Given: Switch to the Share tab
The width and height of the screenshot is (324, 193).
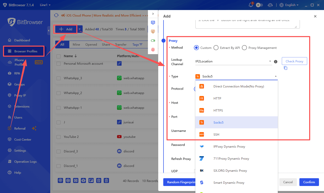Looking at the screenshot, I should pyautogui.click(x=106, y=45).
